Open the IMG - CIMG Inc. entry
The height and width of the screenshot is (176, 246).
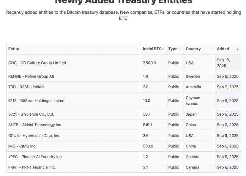click(x=22, y=146)
